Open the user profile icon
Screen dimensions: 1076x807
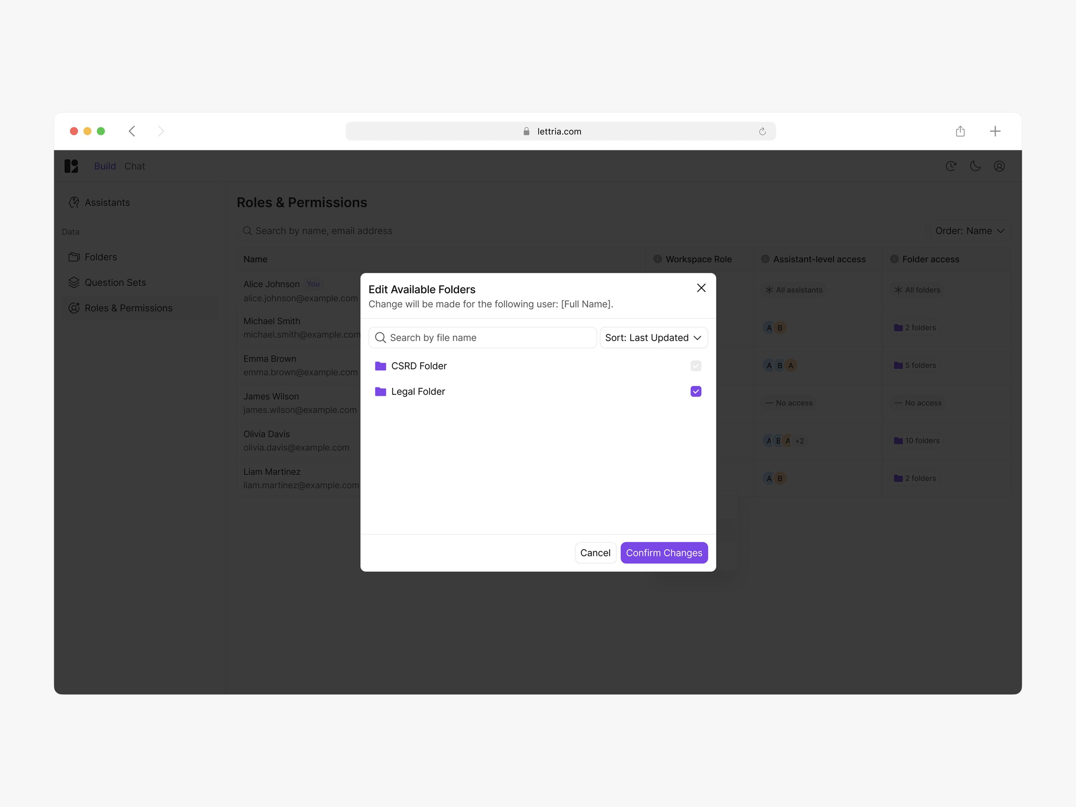(x=999, y=166)
